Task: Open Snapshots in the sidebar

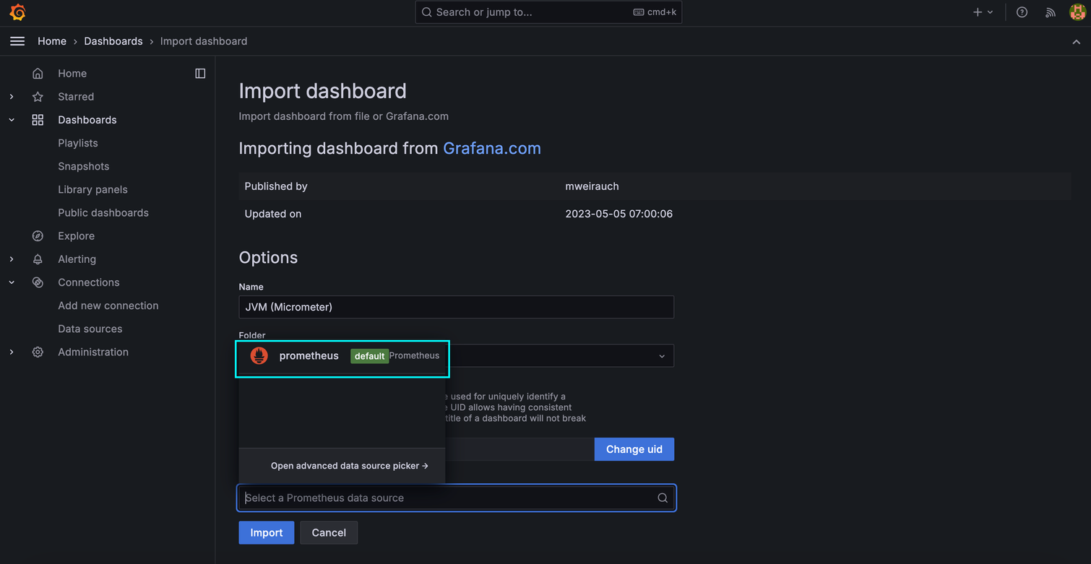Action: tap(84, 166)
